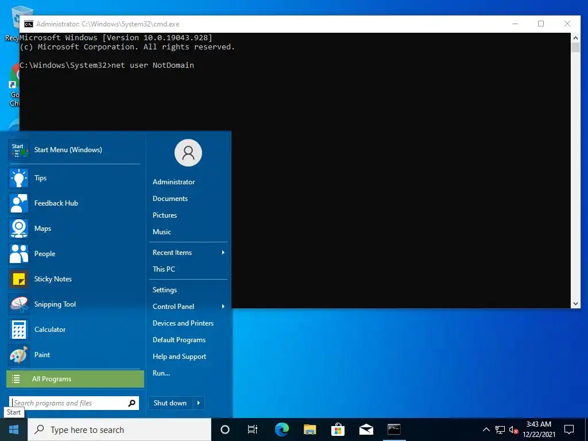Launch Feedback Hub from its icon
The height and width of the screenshot is (441, 588).
[19, 203]
